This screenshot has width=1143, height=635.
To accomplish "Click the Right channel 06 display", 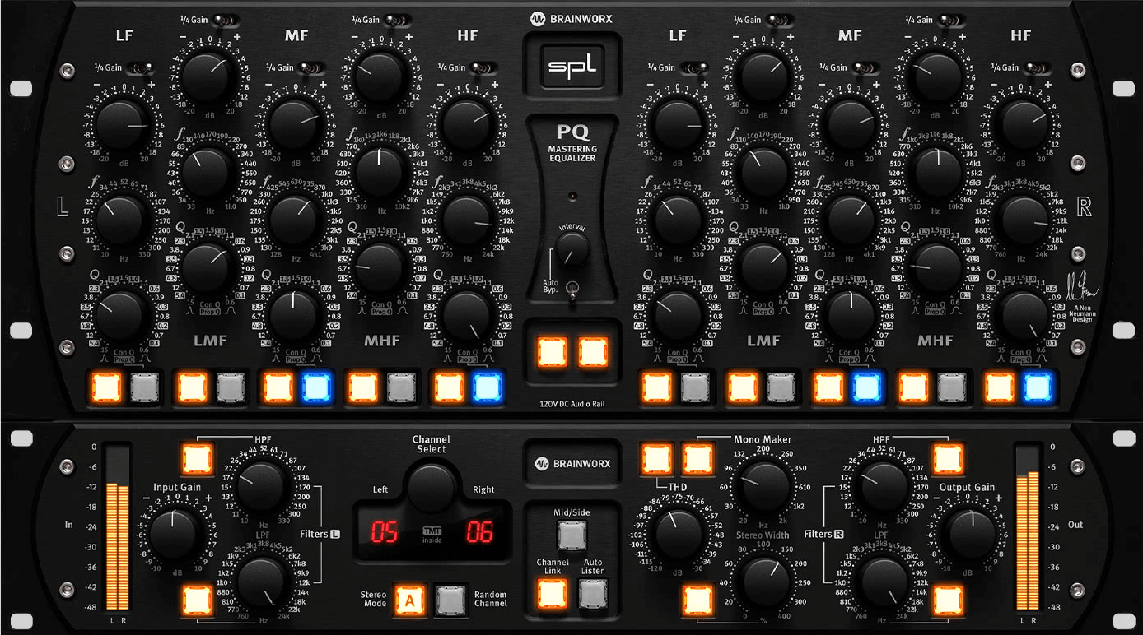I will tap(480, 532).
